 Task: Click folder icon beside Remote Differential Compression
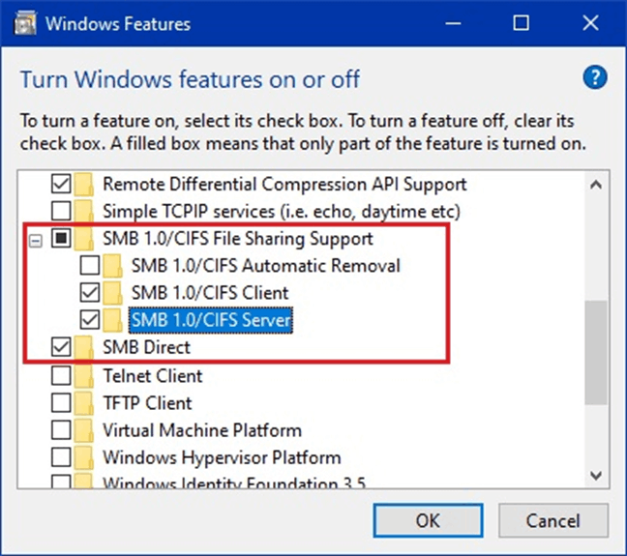pos(84,185)
